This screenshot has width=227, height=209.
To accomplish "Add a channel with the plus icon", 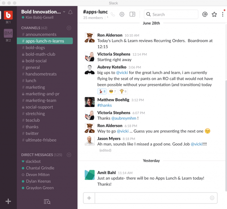I will 69,28.
